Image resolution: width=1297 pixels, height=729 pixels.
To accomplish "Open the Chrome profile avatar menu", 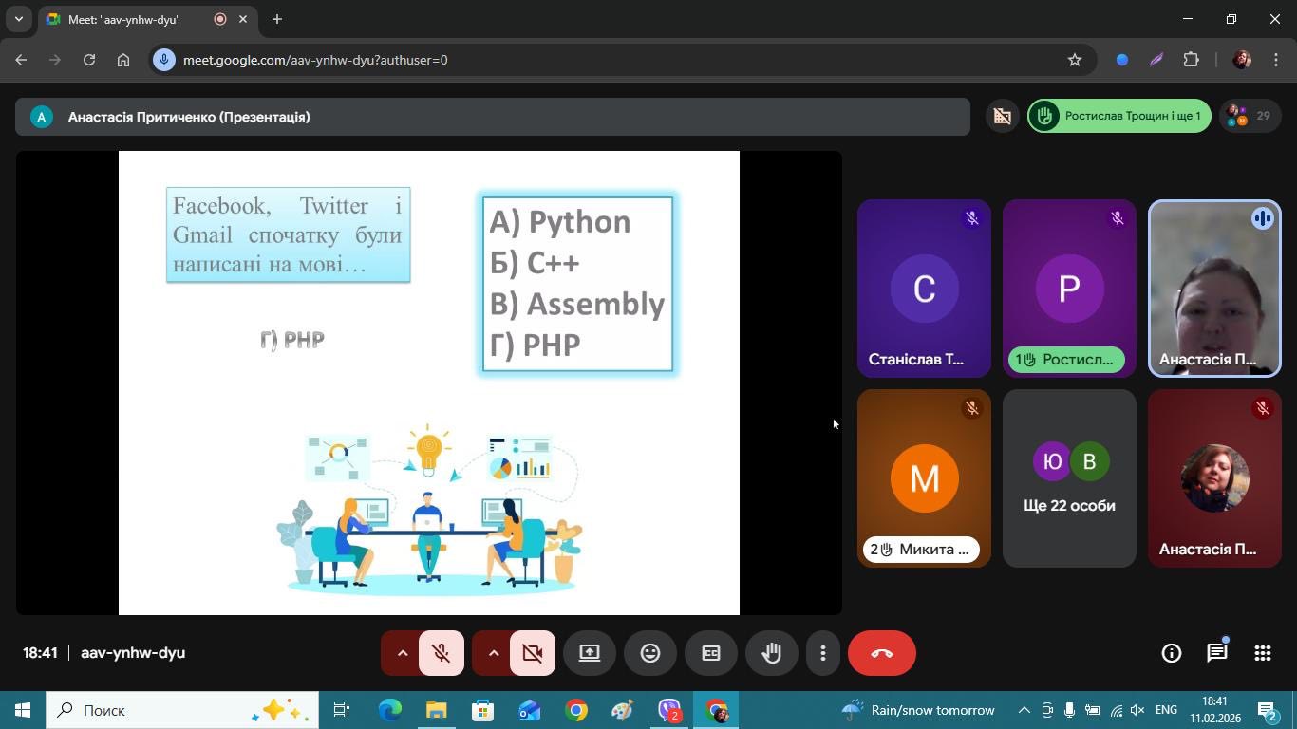I will (1242, 60).
